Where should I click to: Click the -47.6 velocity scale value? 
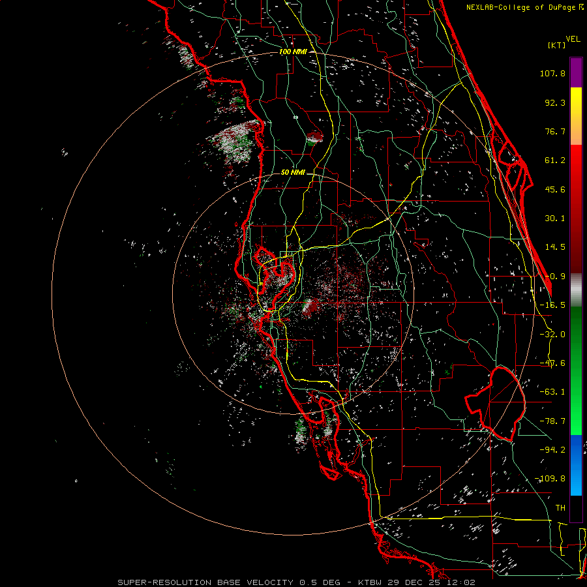click(x=552, y=363)
